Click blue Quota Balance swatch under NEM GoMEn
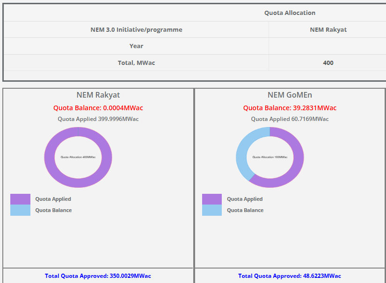 click(212, 210)
